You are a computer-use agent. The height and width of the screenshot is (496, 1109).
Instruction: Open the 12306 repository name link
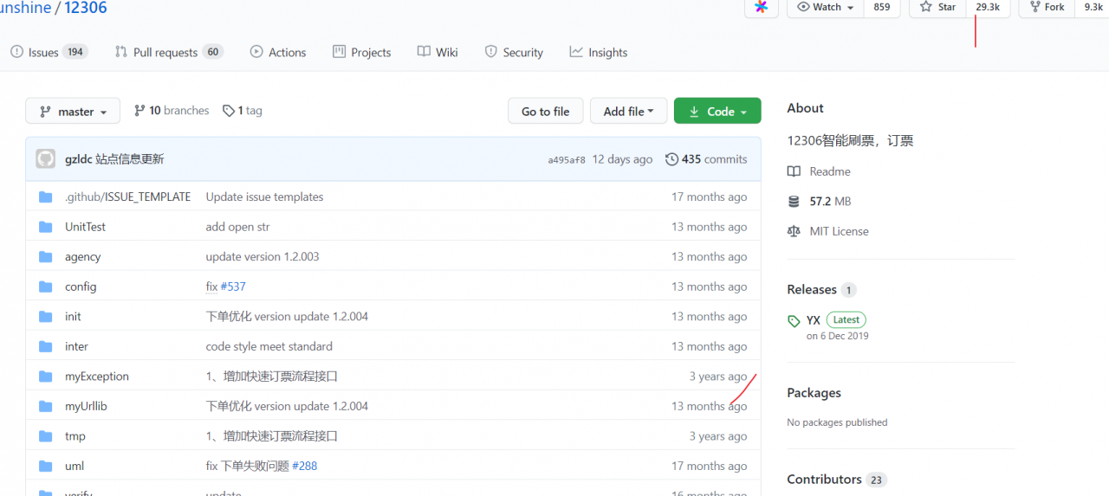[86, 8]
